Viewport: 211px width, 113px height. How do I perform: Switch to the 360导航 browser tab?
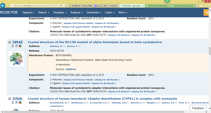click(81, 6)
